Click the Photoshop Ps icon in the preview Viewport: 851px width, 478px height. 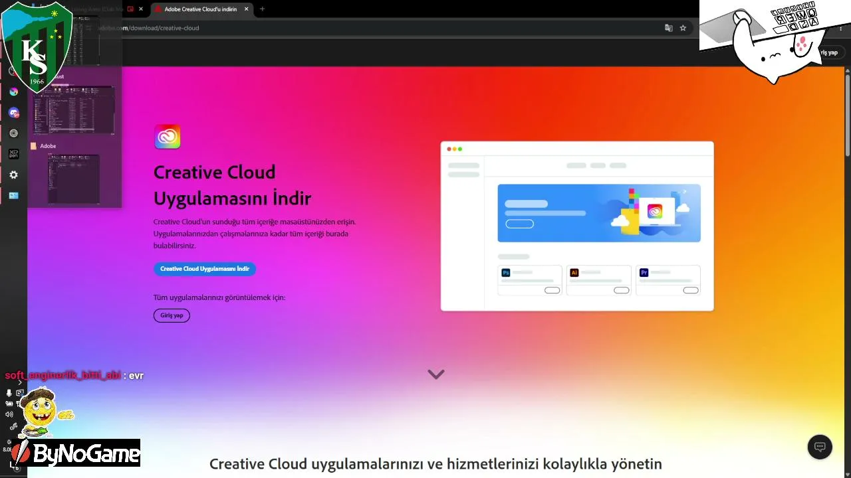(x=506, y=273)
